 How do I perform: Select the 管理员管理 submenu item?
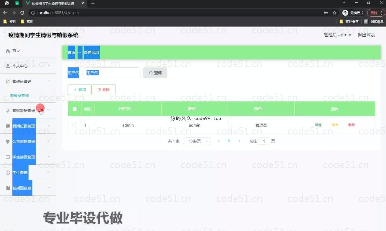(19, 96)
